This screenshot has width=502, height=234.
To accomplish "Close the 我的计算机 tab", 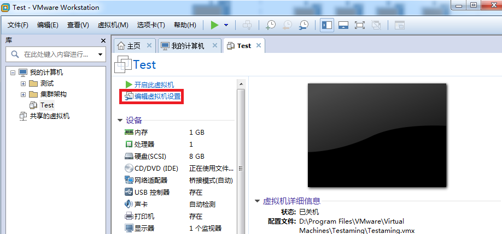I will point(215,45).
